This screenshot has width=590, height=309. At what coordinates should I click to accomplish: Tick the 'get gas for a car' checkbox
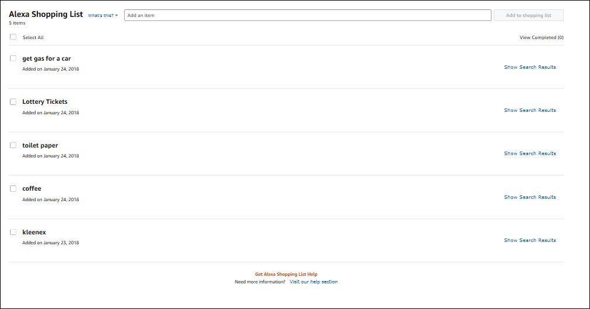(x=13, y=58)
